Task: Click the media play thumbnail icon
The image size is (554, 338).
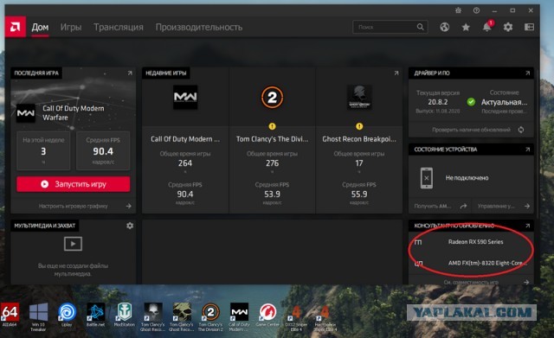Action: 73,244
